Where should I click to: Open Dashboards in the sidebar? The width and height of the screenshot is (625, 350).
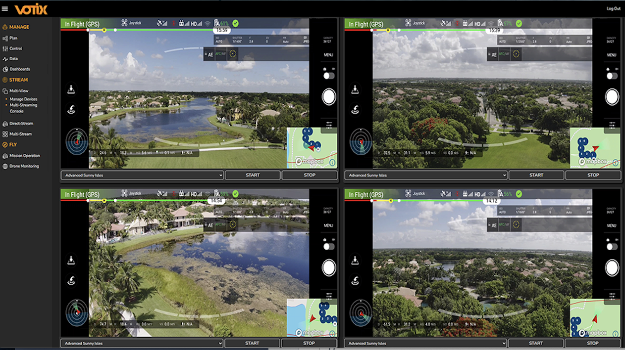click(x=20, y=69)
